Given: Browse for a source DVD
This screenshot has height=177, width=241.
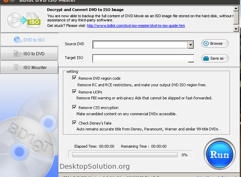Looking at the screenshot, I should point(215,43).
